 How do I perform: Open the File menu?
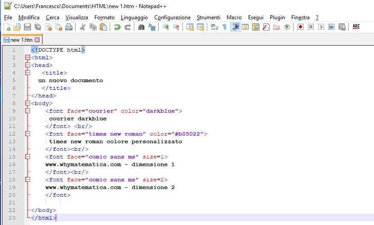click(8, 18)
